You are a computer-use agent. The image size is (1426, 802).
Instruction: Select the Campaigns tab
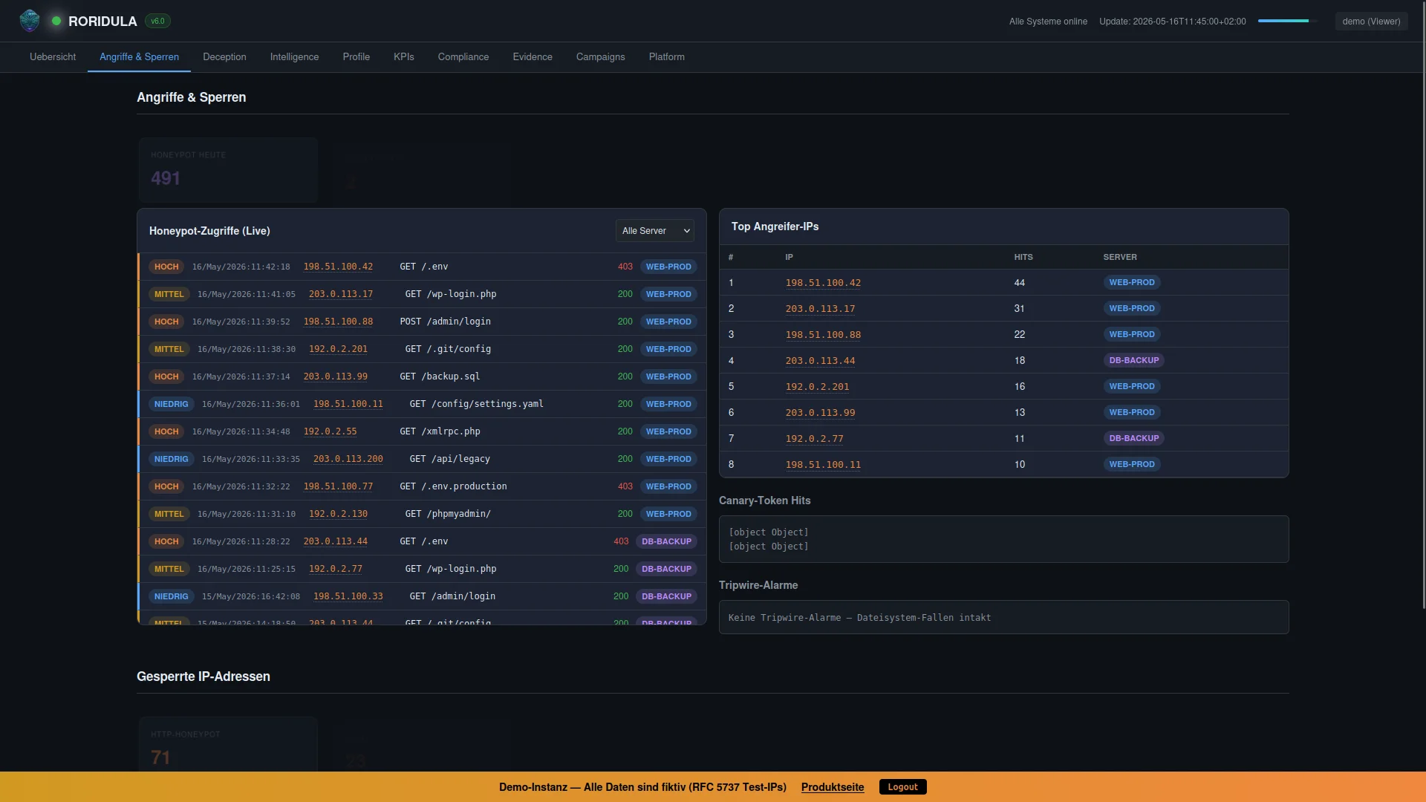coord(600,57)
